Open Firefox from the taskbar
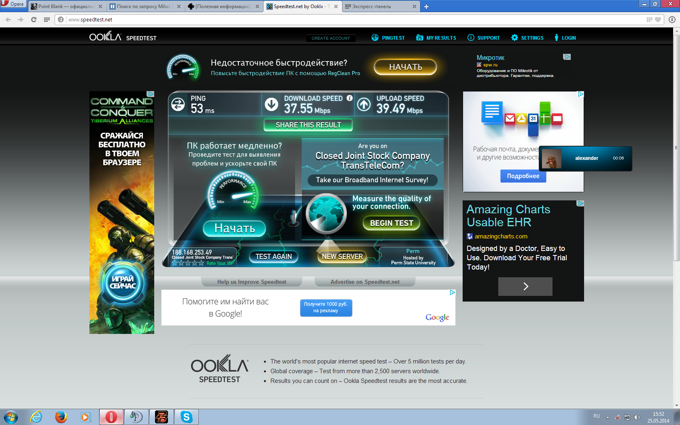This screenshot has height=425, width=680. (x=61, y=417)
